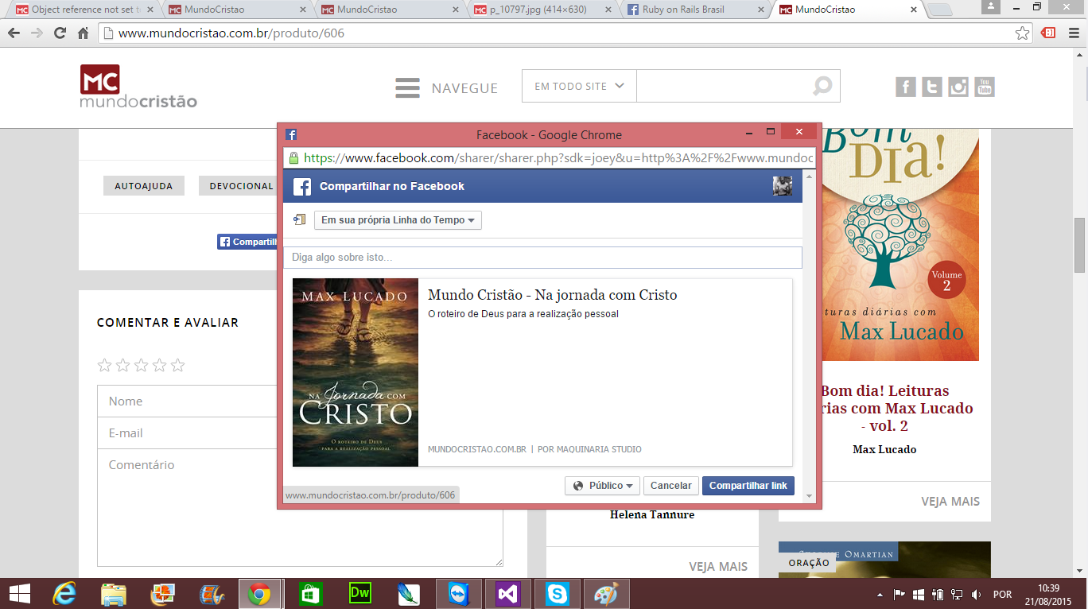Click the 'Diga algo sobre isto...' field
The image size is (1088, 609).
(542, 258)
